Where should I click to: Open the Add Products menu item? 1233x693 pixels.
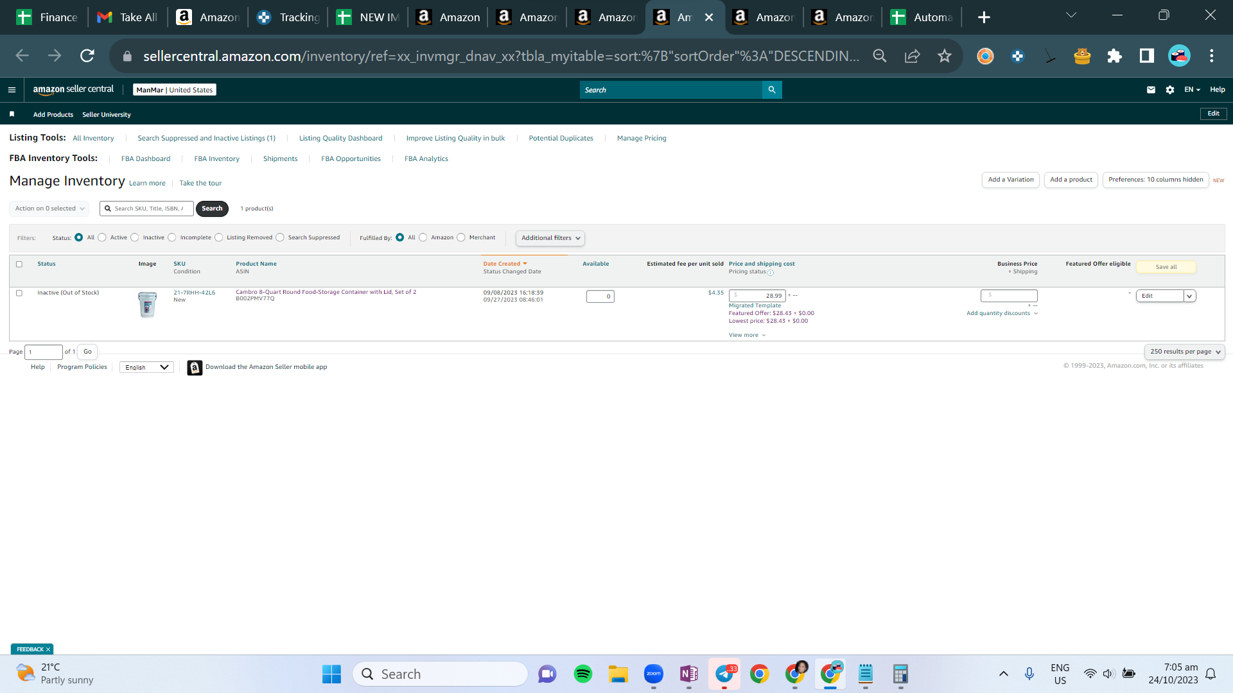(x=53, y=115)
